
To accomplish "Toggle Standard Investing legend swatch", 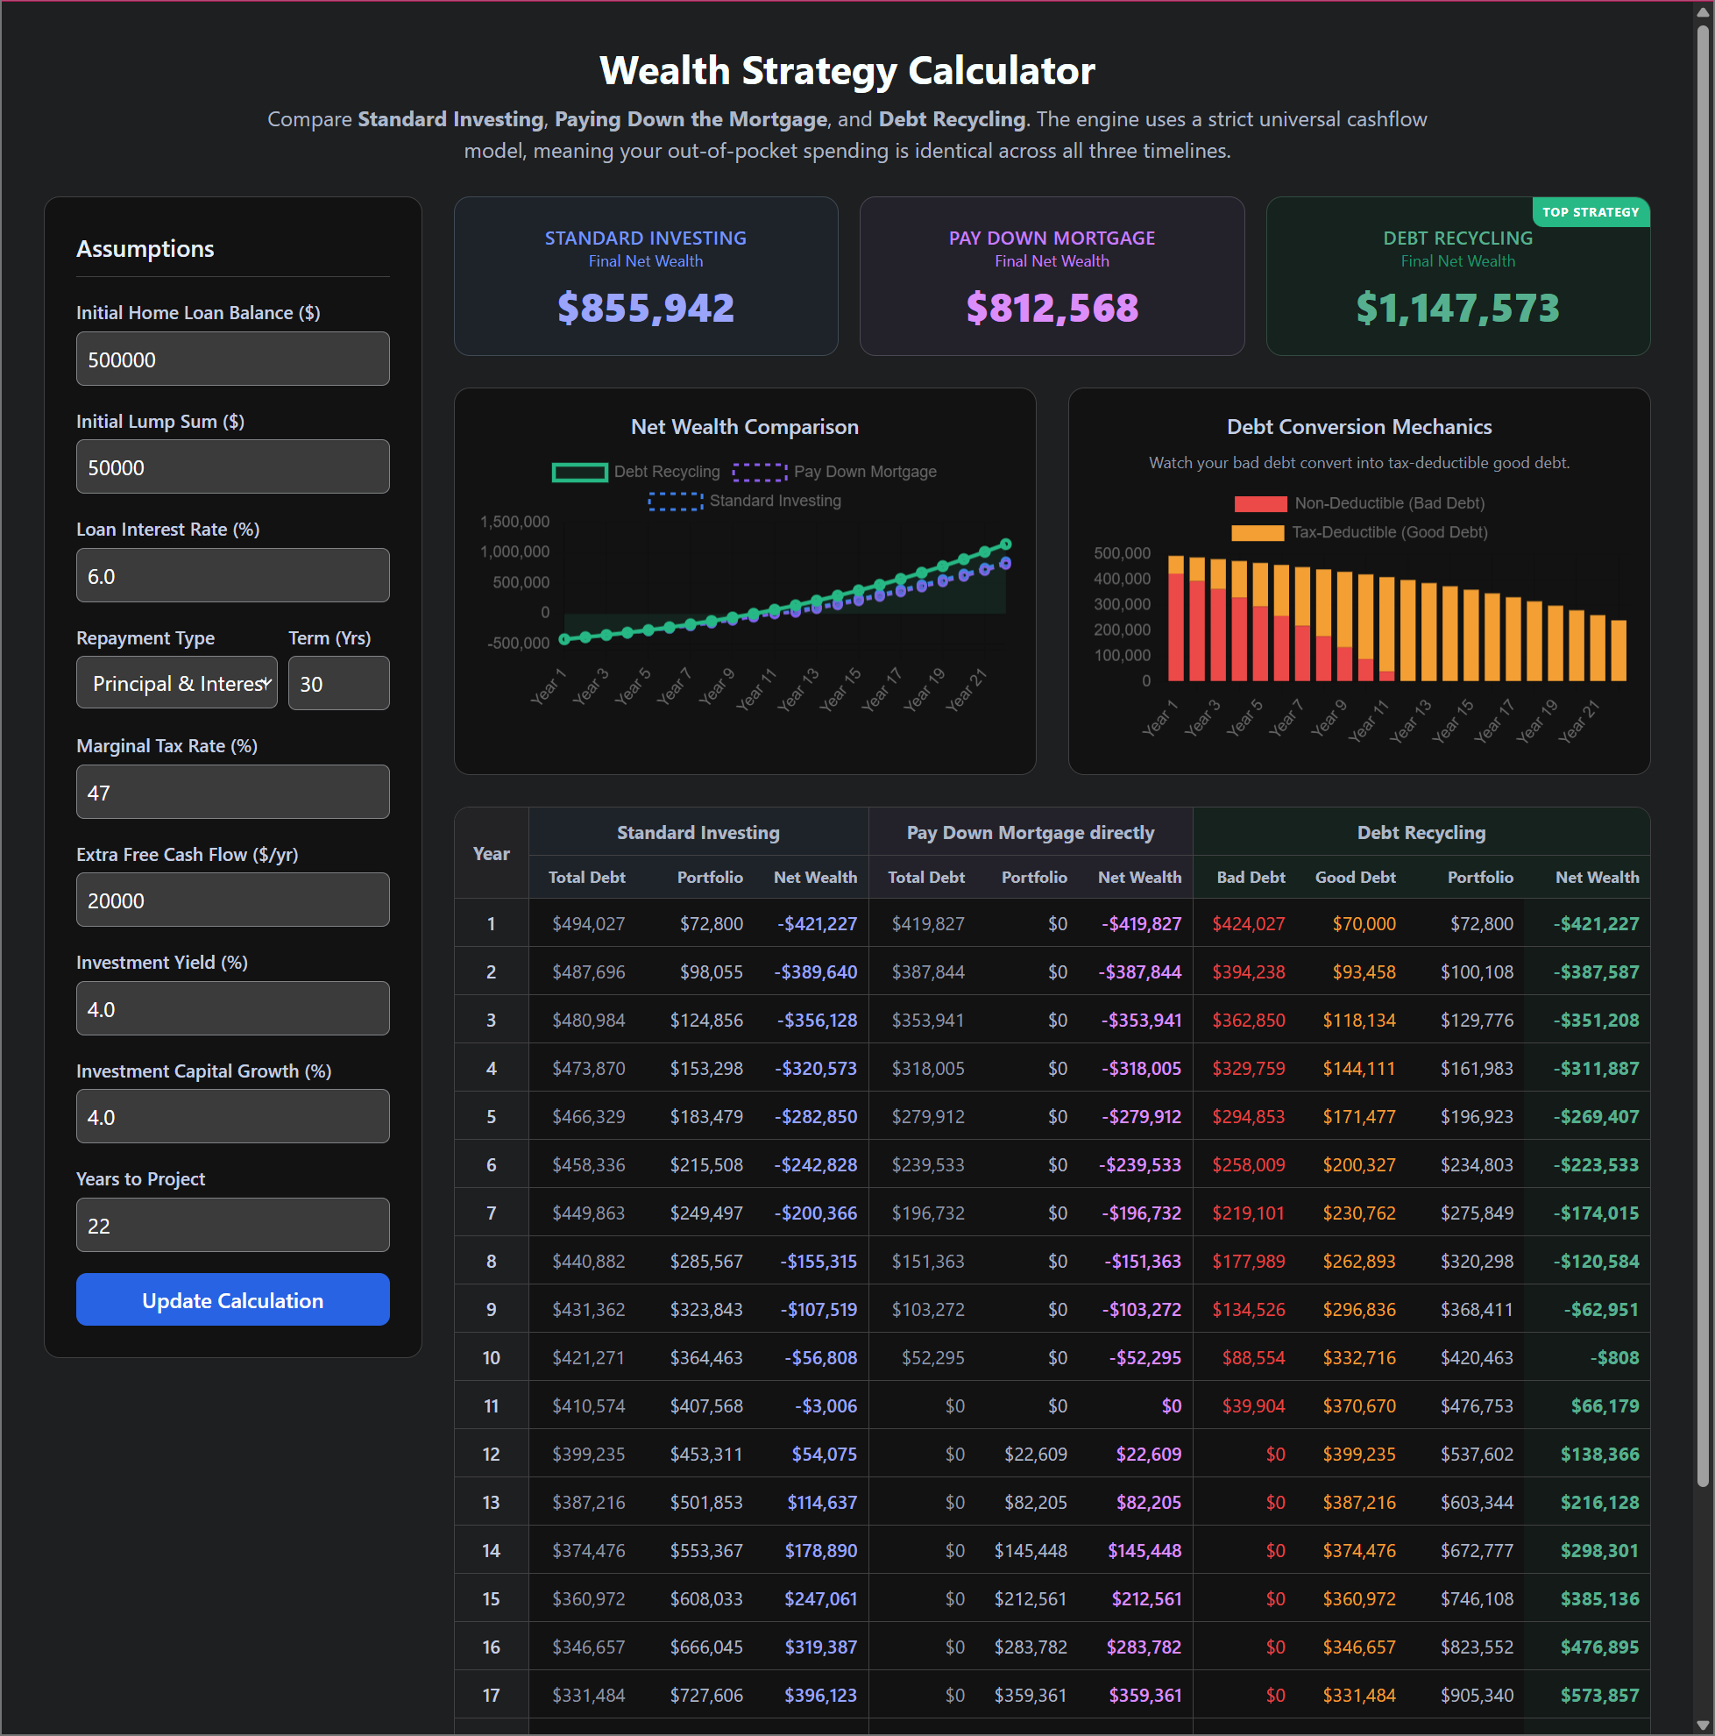I will (676, 502).
